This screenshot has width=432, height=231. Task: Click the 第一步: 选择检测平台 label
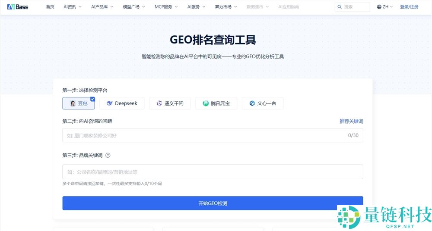coord(85,90)
